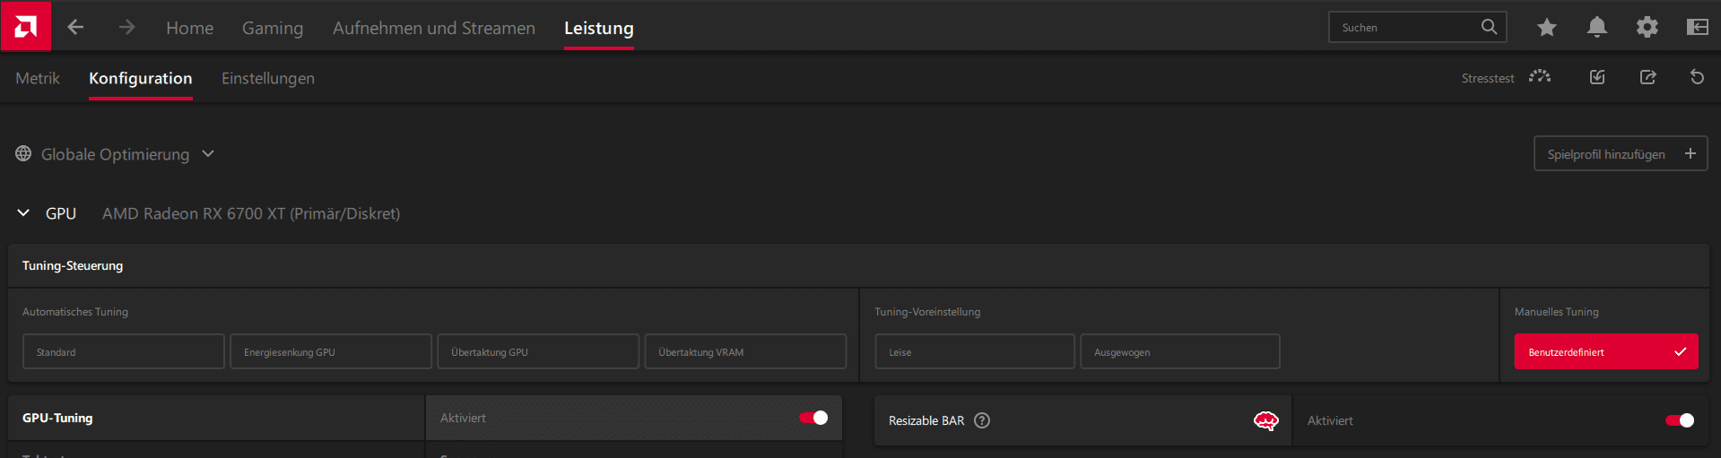Click the globe icon beside Globale Optimierung
This screenshot has height=458, width=1721.
(23, 154)
